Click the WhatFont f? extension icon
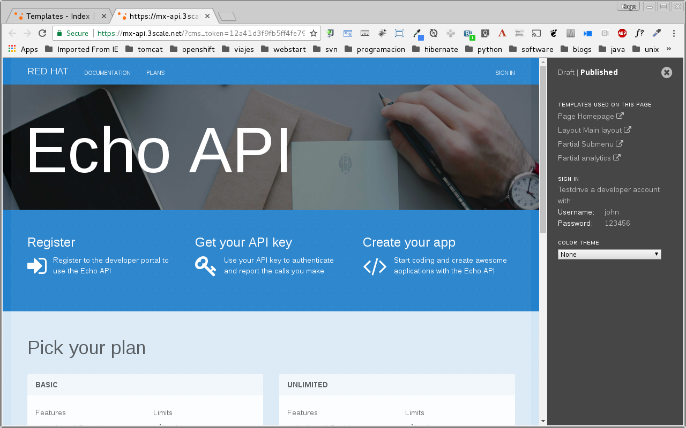 click(639, 33)
